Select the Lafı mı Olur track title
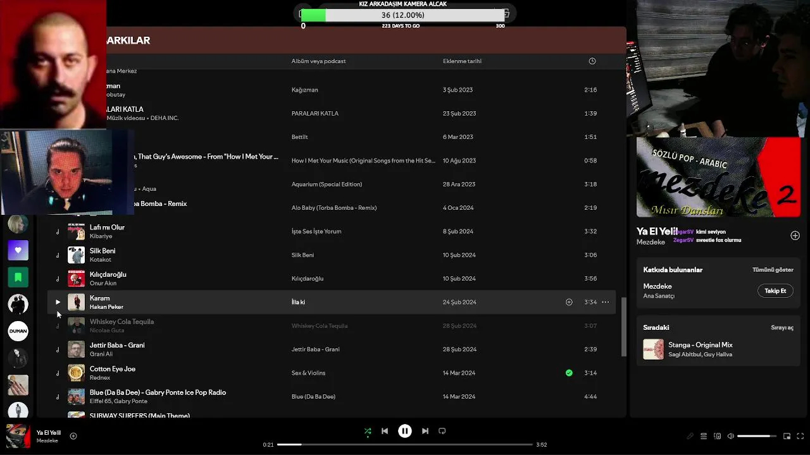Image resolution: width=810 pixels, height=455 pixels. [107, 227]
